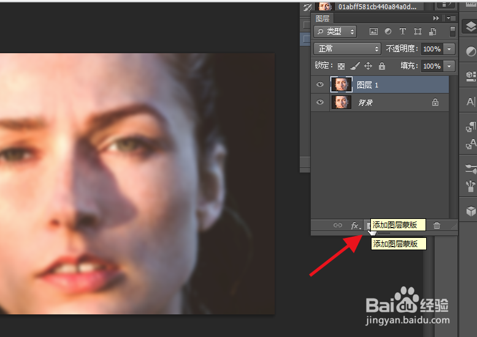Screen dimensions: 477x337
Task: Click the 背景 layer name
Action: (x=365, y=103)
